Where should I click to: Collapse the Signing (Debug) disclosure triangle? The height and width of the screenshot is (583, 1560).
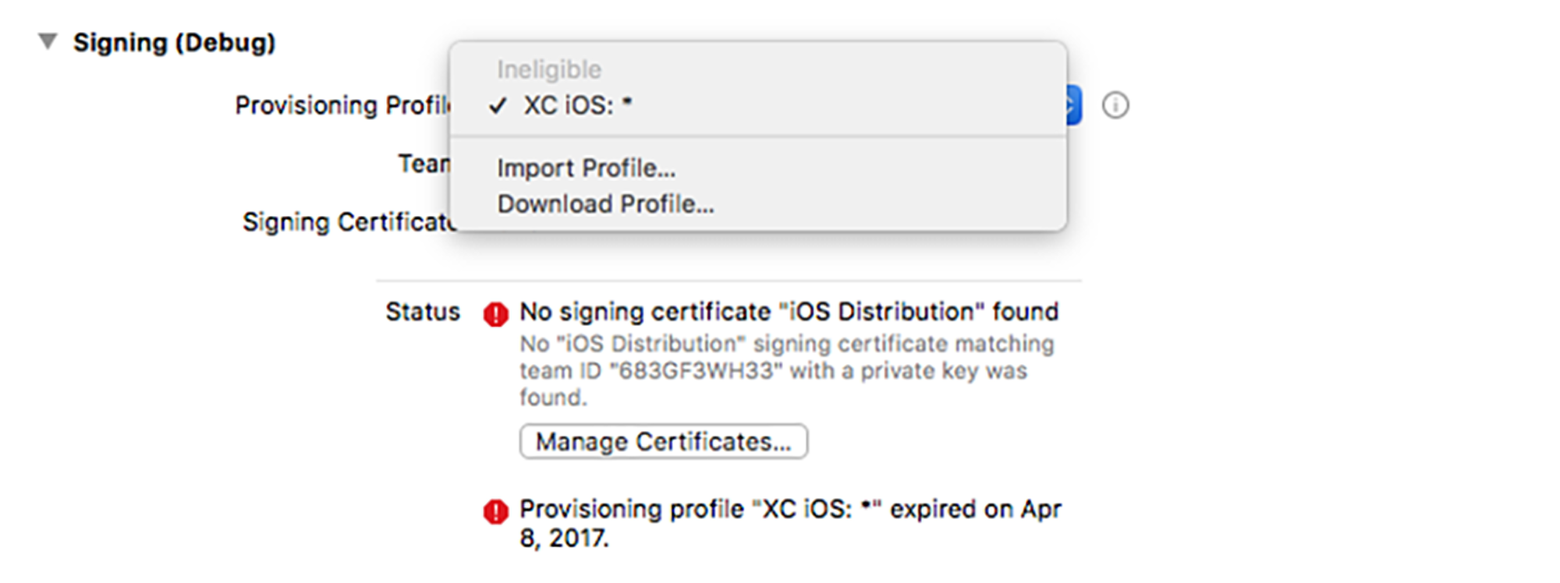48,41
